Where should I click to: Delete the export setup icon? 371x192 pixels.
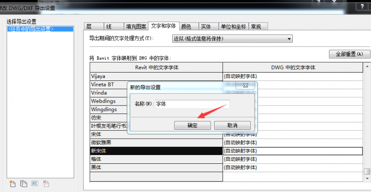[x=46, y=184]
